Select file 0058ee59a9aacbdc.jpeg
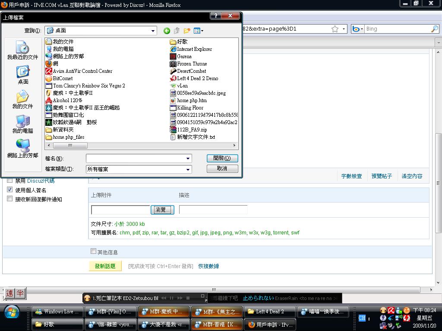 (198, 93)
